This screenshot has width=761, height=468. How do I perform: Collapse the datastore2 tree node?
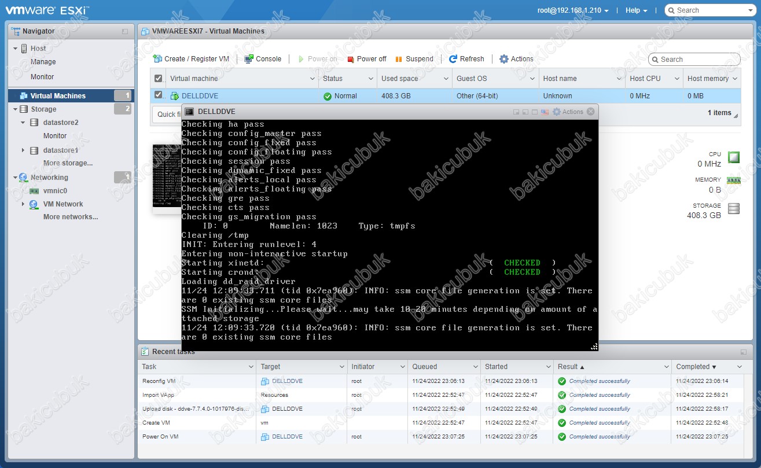(23, 123)
